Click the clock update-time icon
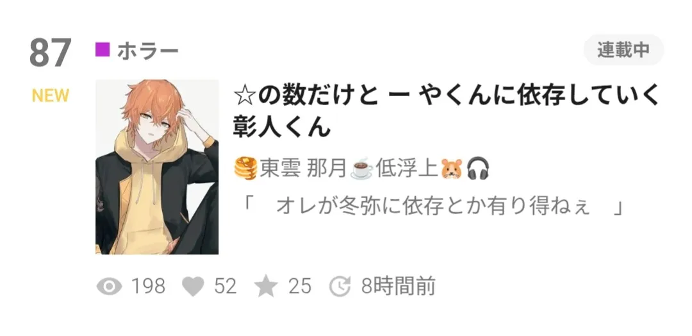This screenshot has height=336, width=692. [340, 286]
